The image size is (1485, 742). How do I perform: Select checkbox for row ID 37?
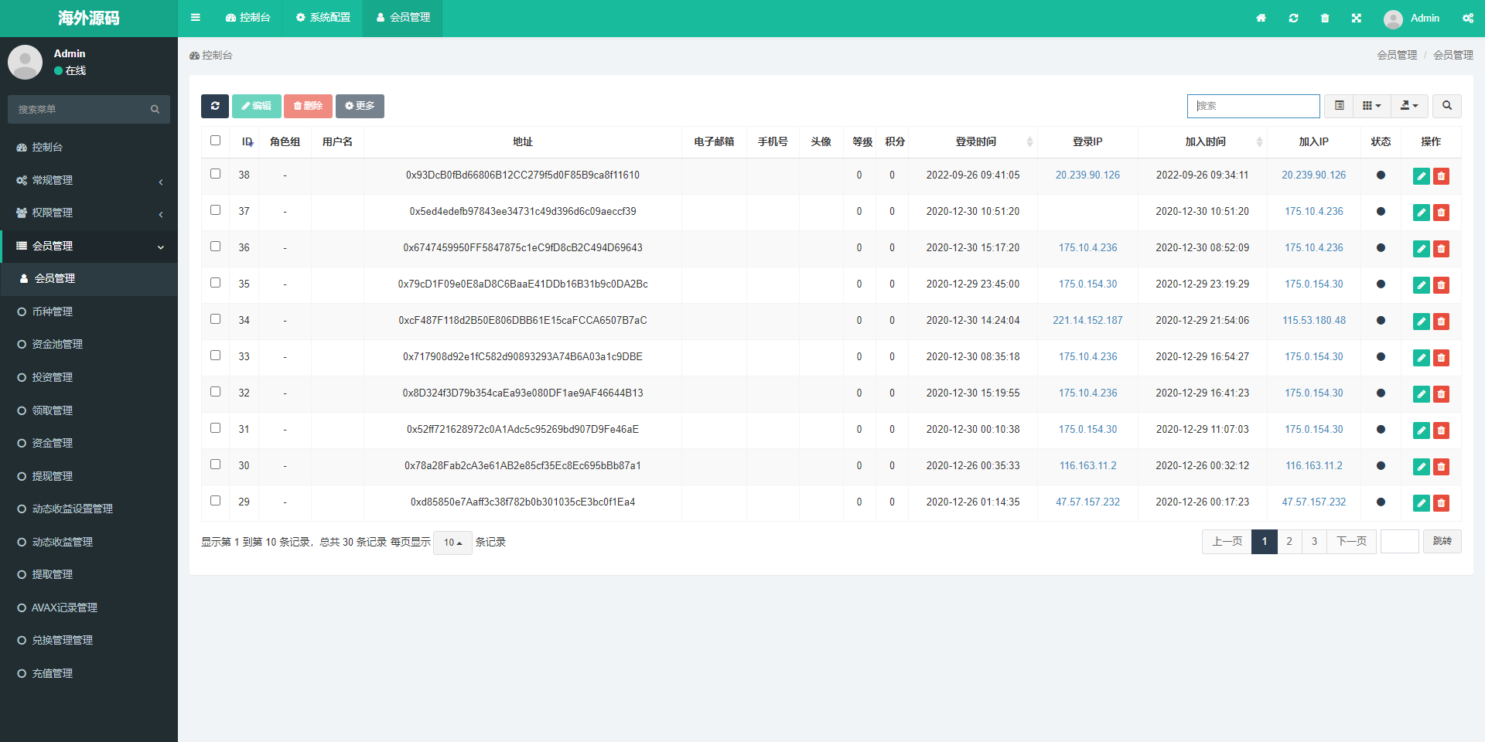point(215,210)
